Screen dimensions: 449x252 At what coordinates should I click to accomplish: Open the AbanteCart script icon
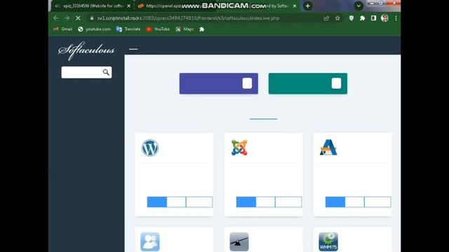(328, 148)
